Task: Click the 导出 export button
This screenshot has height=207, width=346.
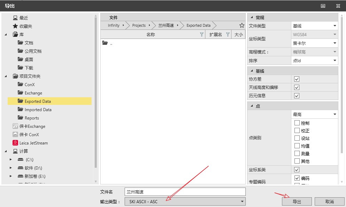Action: (297, 201)
